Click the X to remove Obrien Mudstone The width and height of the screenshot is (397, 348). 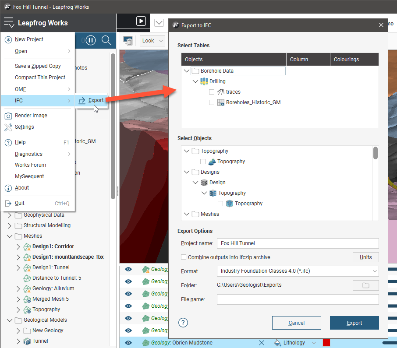[x=262, y=342]
